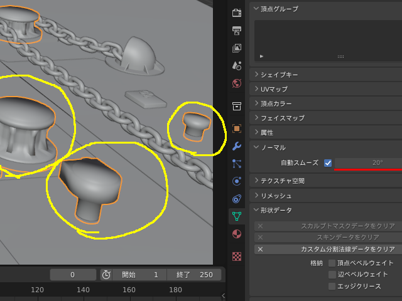Click timeline frame 140 marker
Image resolution: width=402 pixels, height=301 pixels.
(83, 290)
